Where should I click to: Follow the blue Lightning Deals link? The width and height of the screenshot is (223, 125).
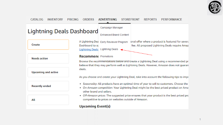click(89, 49)
